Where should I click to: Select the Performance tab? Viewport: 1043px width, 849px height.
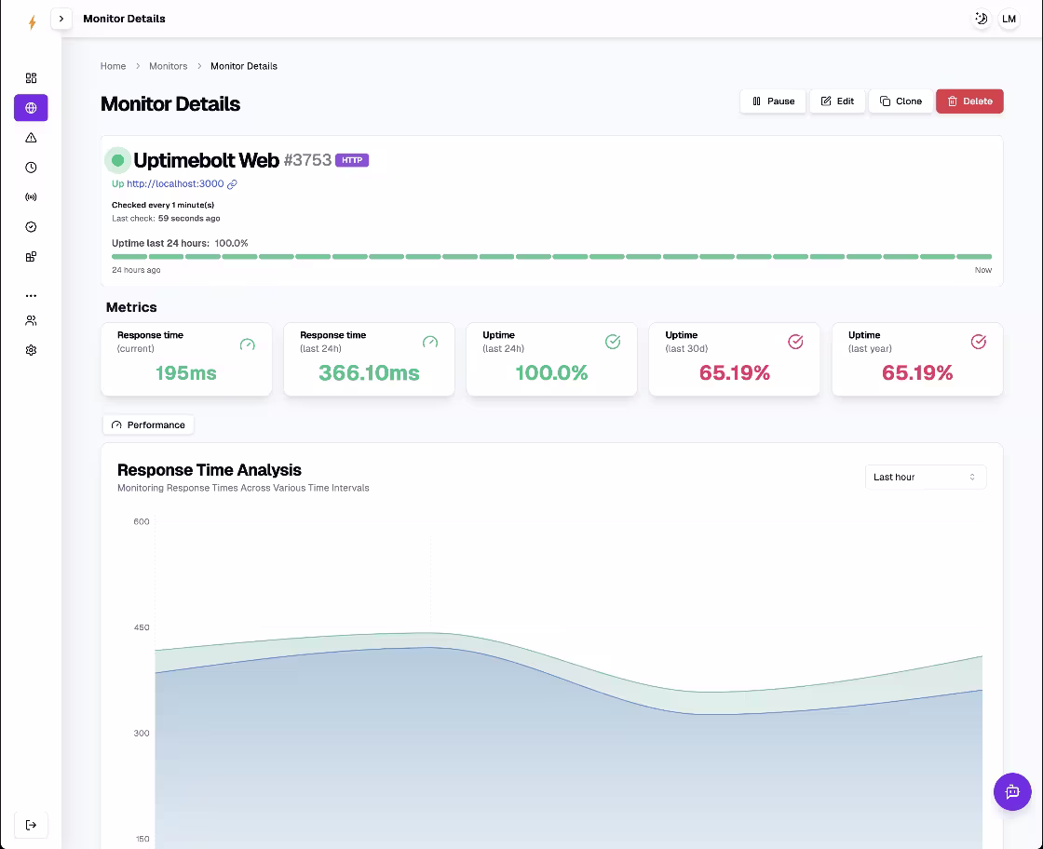(x=148, y=424)
